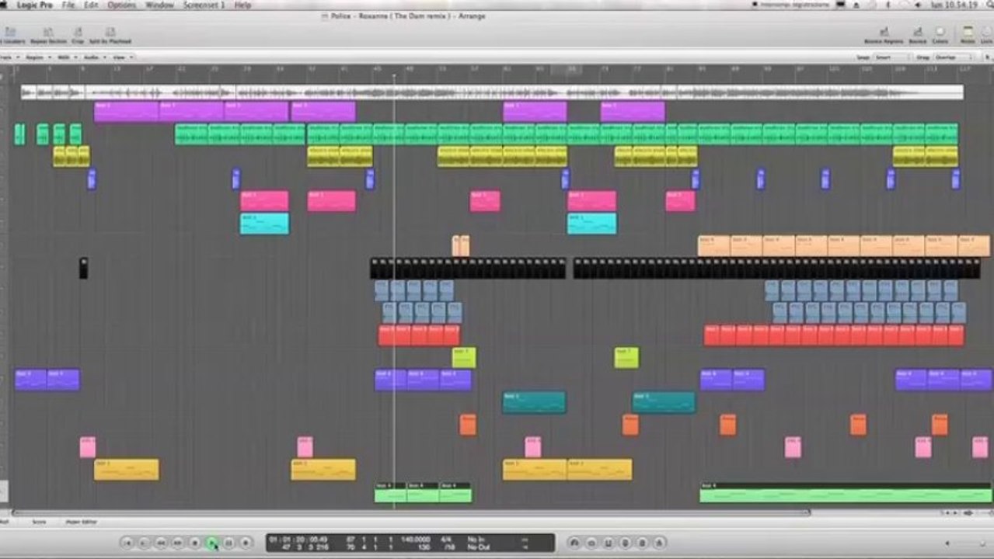The image size is (994, 559).
Task: Open the File menu
Action: tap(68, 5)
